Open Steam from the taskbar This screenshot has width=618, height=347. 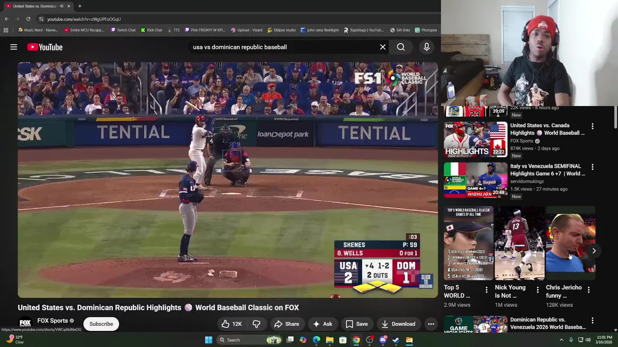(x=396, y=340)
